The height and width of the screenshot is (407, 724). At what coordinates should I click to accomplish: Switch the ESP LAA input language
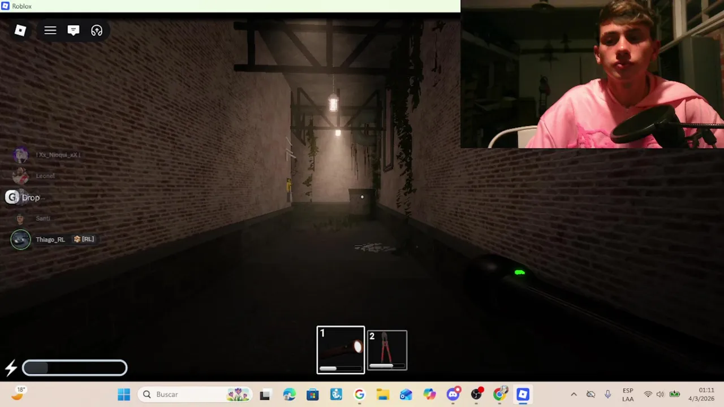click(628, 395)
